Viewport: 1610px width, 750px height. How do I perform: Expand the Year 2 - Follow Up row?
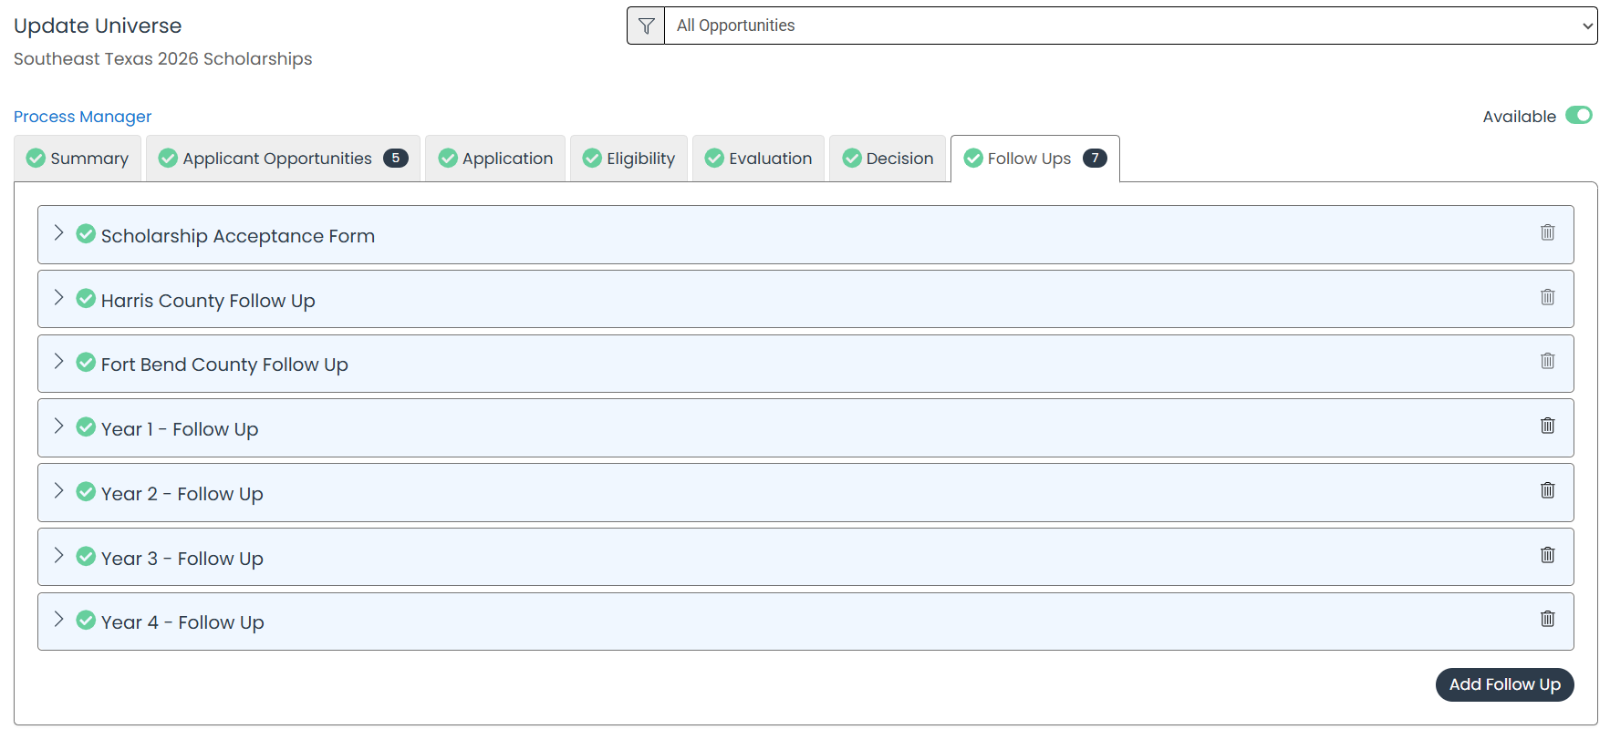click(x=58, y=491)
